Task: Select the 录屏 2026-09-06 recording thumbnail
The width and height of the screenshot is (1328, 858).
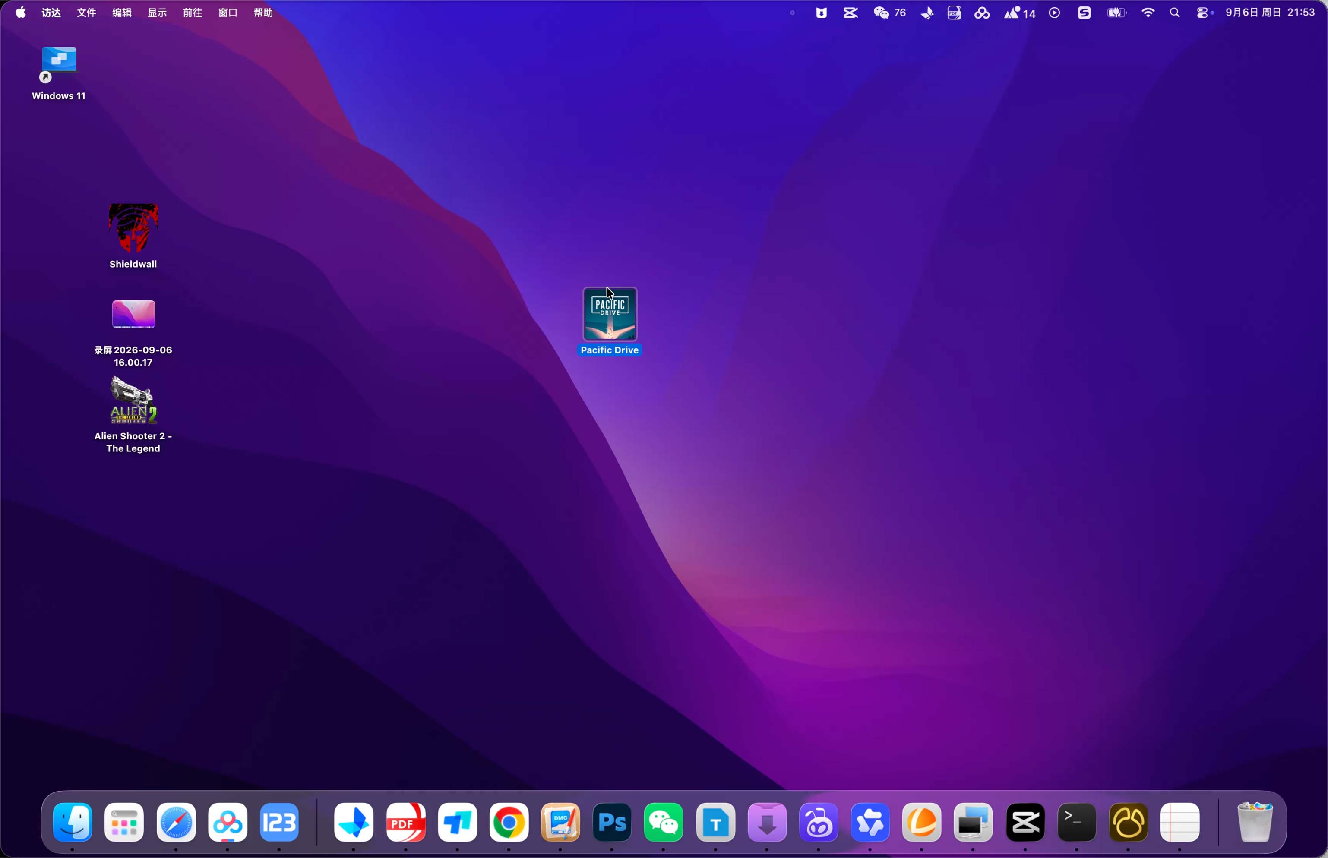Action: tap(133, 314)
